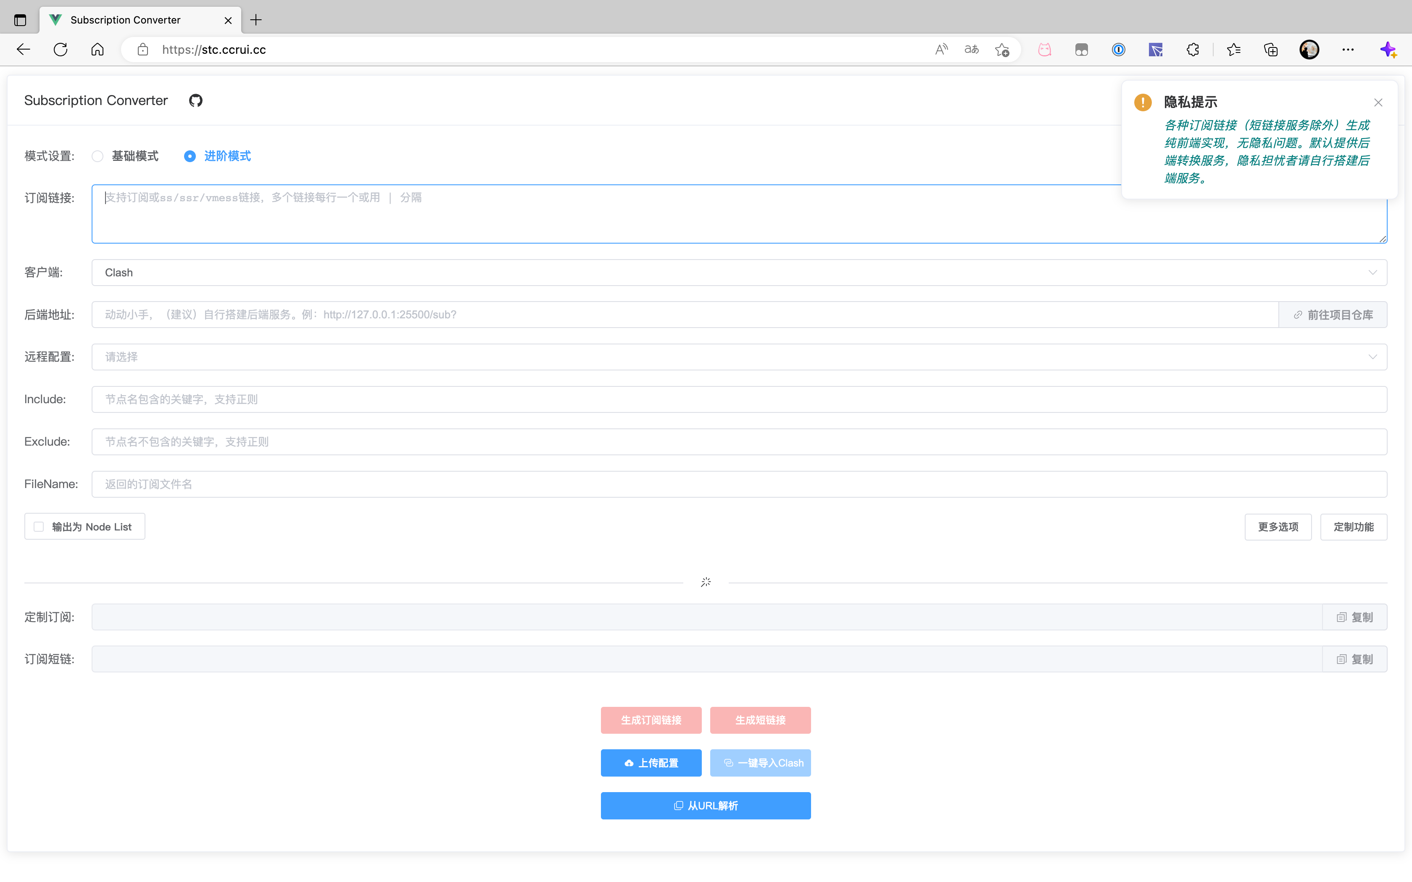Open the Favorites list
Image resolution: width=1412 pixels, height=882 pixels.
(1233, 50)
